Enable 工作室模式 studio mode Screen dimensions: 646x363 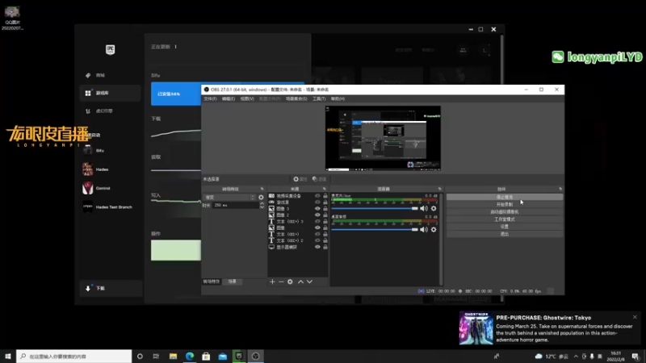pyautogui.click(x=504, y=219)
